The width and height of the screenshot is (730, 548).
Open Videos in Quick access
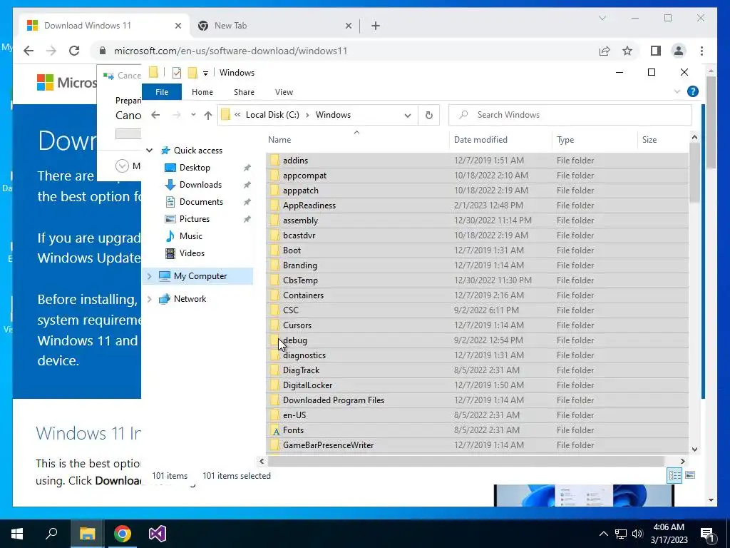[x=192, y=253]
